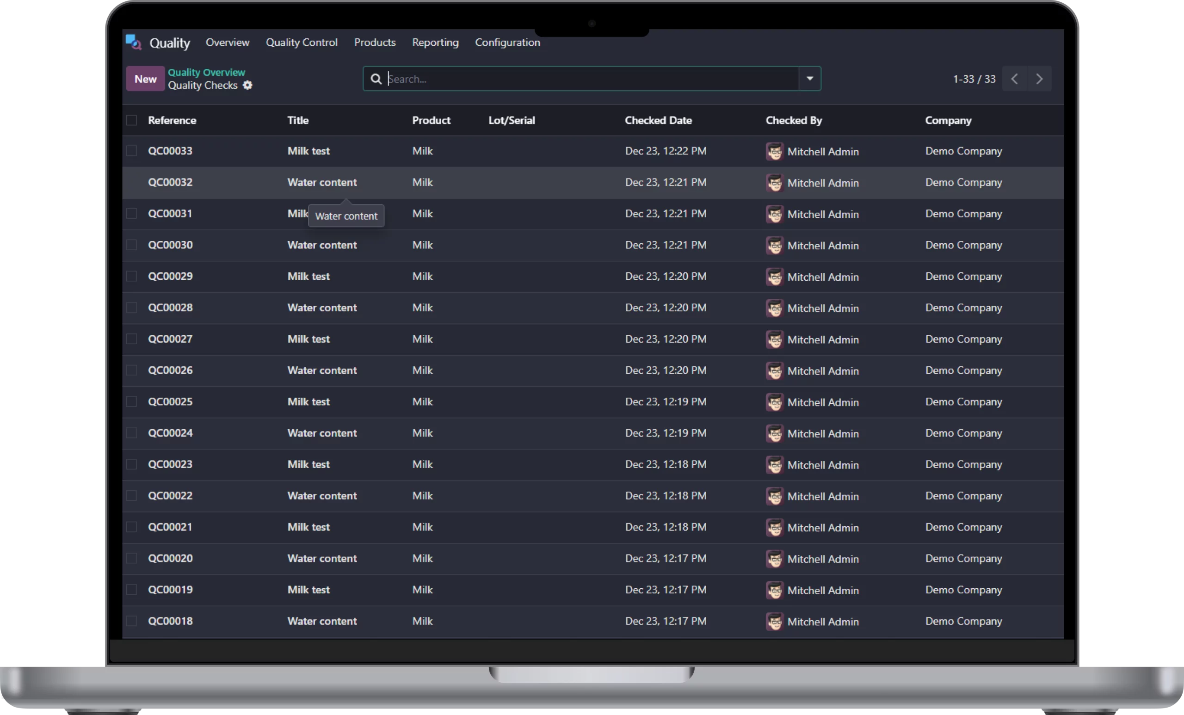Click the search magnifier icon

(376, 79)
